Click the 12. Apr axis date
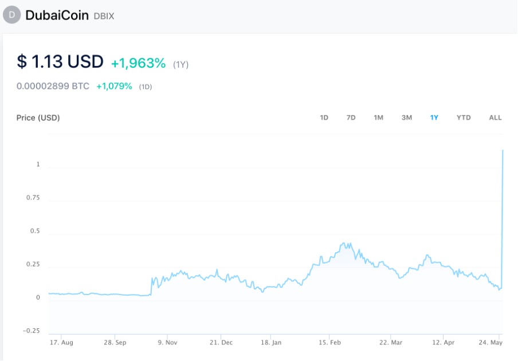This screenshot has height=361, width=518. (x=444, y=343)
